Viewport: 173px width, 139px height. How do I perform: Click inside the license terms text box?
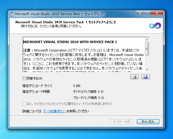pos(84,54)
